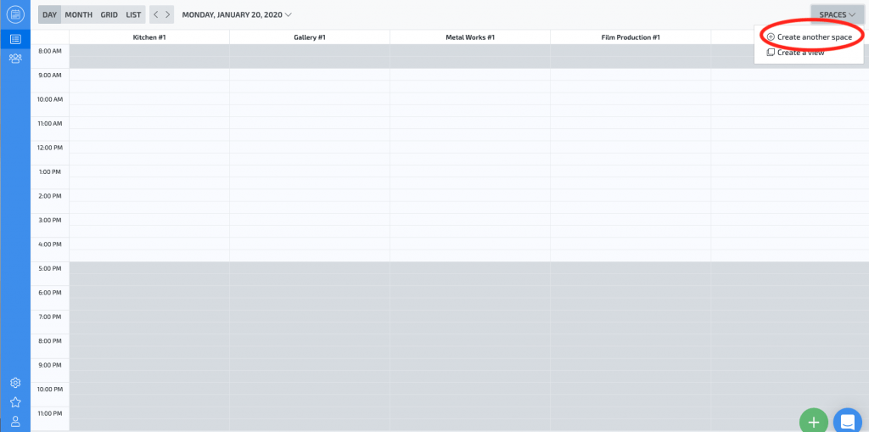Click the 10:00 AM slot under Gallery #1
The image size is (869, 432).
pos(310,104)
